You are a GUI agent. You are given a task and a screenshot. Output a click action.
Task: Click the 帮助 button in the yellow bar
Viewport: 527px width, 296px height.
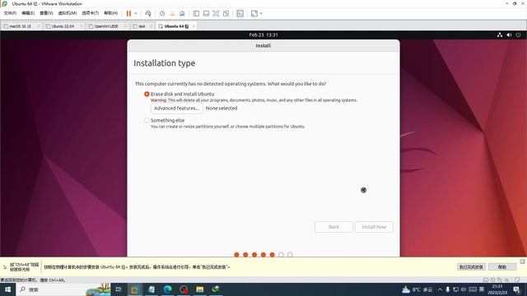[x=502, y=266]
